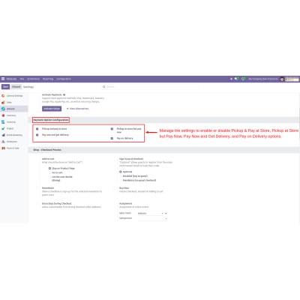Select Website icon in settings sidebar

click(3, 109)
